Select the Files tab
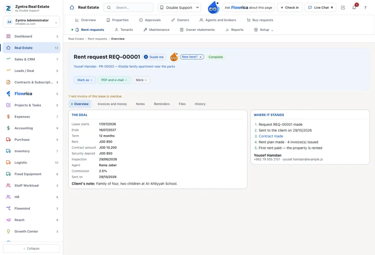This screenshot has height=255, width=375. 182,104
